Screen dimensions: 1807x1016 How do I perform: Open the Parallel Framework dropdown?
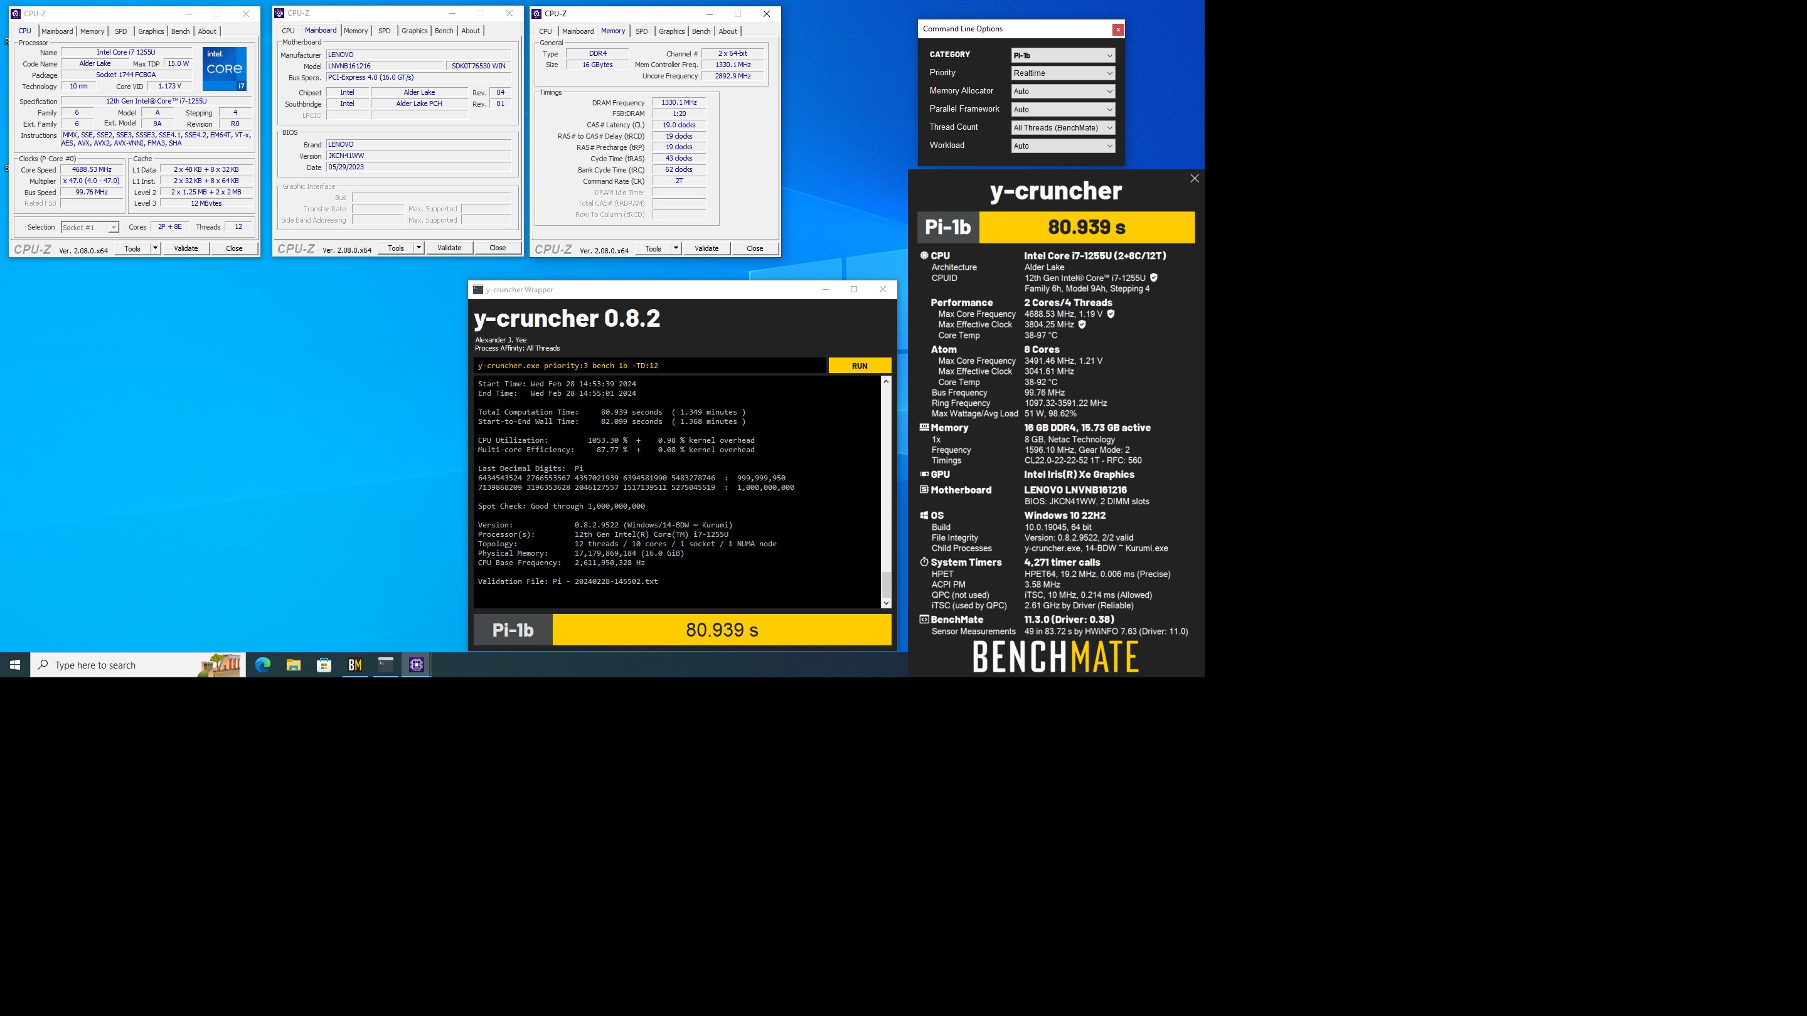(1063, 109)
